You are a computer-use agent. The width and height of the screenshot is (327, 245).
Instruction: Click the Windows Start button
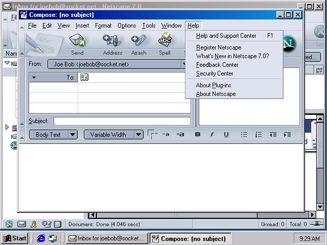[15, 238]
